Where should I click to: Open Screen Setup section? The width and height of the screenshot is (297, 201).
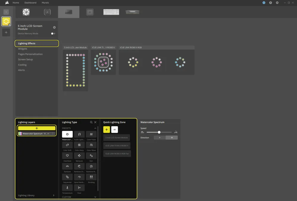click(25, 60)
